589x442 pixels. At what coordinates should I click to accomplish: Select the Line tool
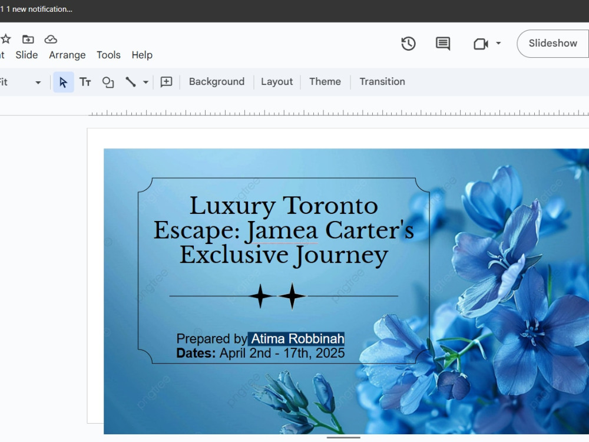131,82
